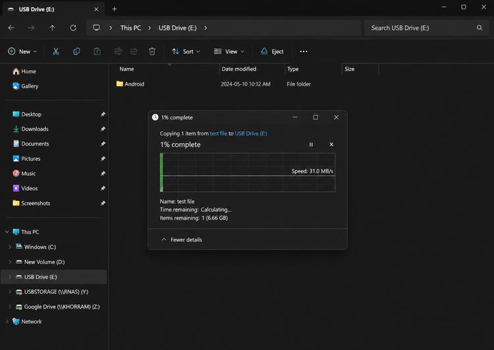Sort by Size column header
This screenshot has width=494, height=350.
pos(349,69)
